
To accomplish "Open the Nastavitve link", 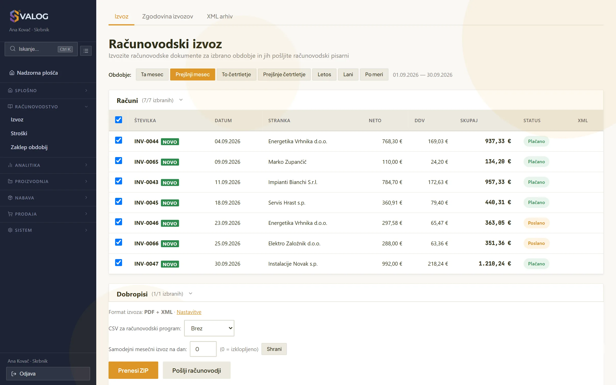I will pyautogui.click(x=189, y=312).
